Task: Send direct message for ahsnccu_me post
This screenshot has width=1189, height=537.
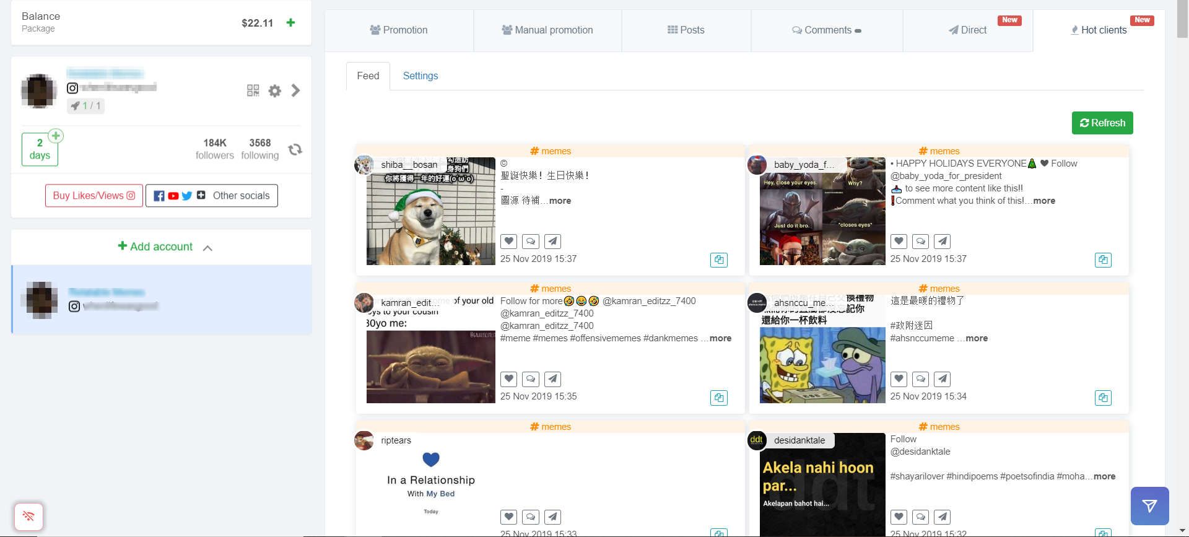Action: (942, 378)
